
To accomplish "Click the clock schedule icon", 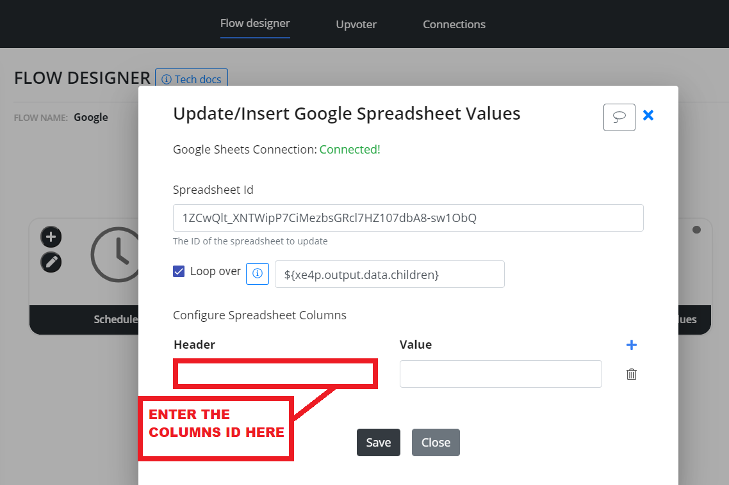I will [x=115, y=255].
